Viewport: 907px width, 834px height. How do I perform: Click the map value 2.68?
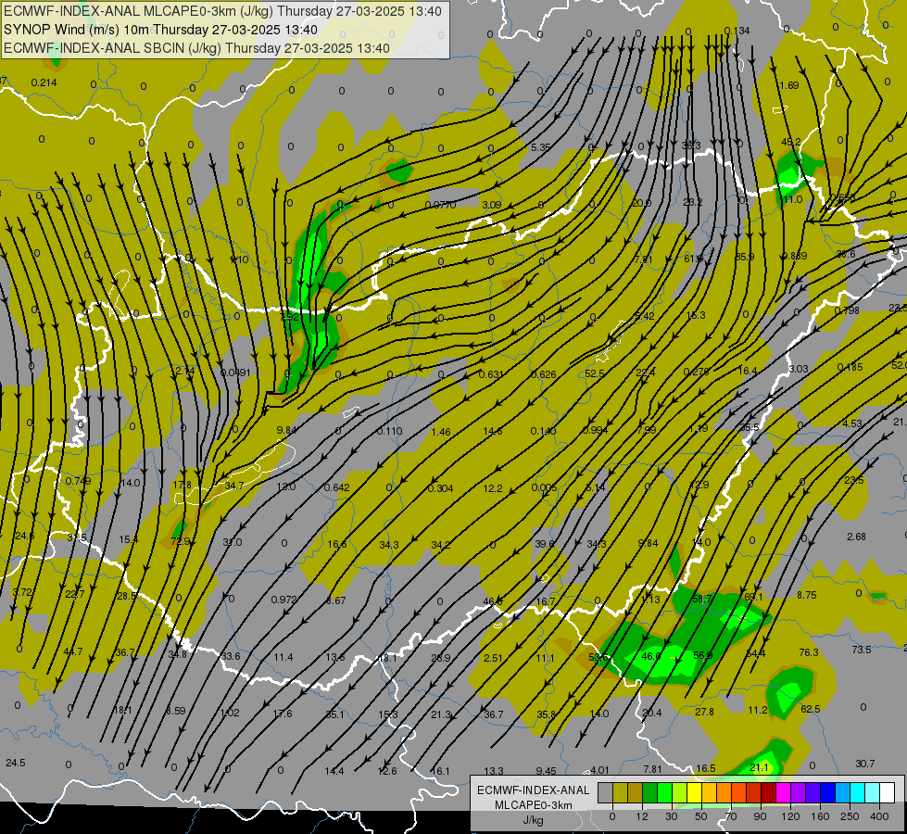[856, 537]
